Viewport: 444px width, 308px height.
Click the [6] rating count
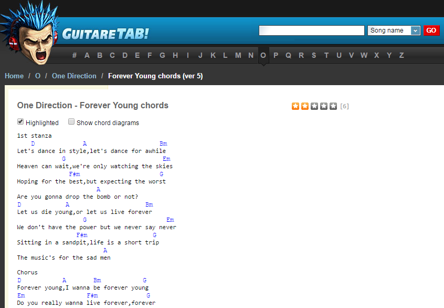(x=344, y=106)
